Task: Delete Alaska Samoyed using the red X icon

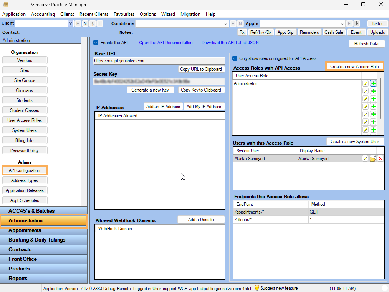Action: [380, 158]
